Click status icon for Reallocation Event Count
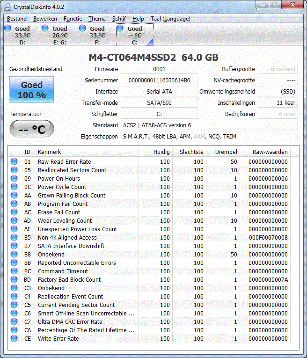Image resolution: width=307 pixels, height=358 pixels. point(14,296)
